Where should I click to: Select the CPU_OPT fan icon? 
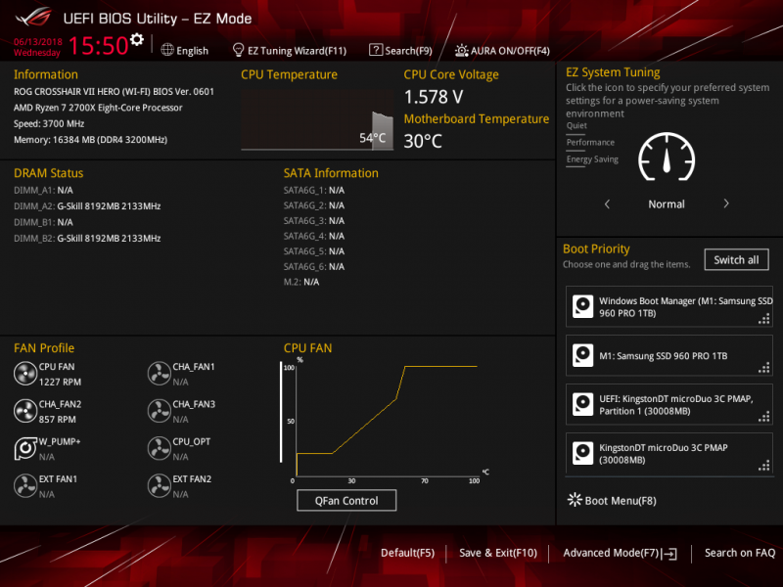point(160,448)
